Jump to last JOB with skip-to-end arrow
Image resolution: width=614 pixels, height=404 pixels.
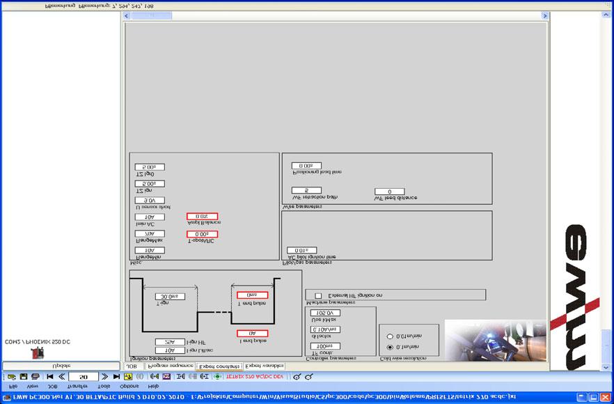(116, 377)
